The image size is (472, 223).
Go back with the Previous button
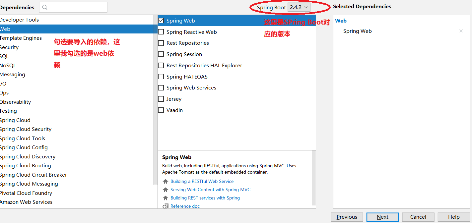tap(347, 217)
